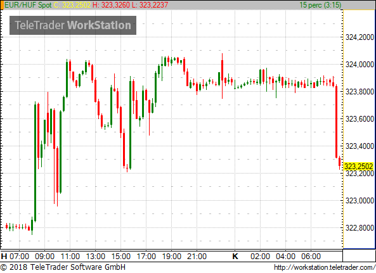This screenshot has width=376, height=273.
Task: Click the orange marker beside EUR/HUF Spot
Action: (x=2, y=5)
